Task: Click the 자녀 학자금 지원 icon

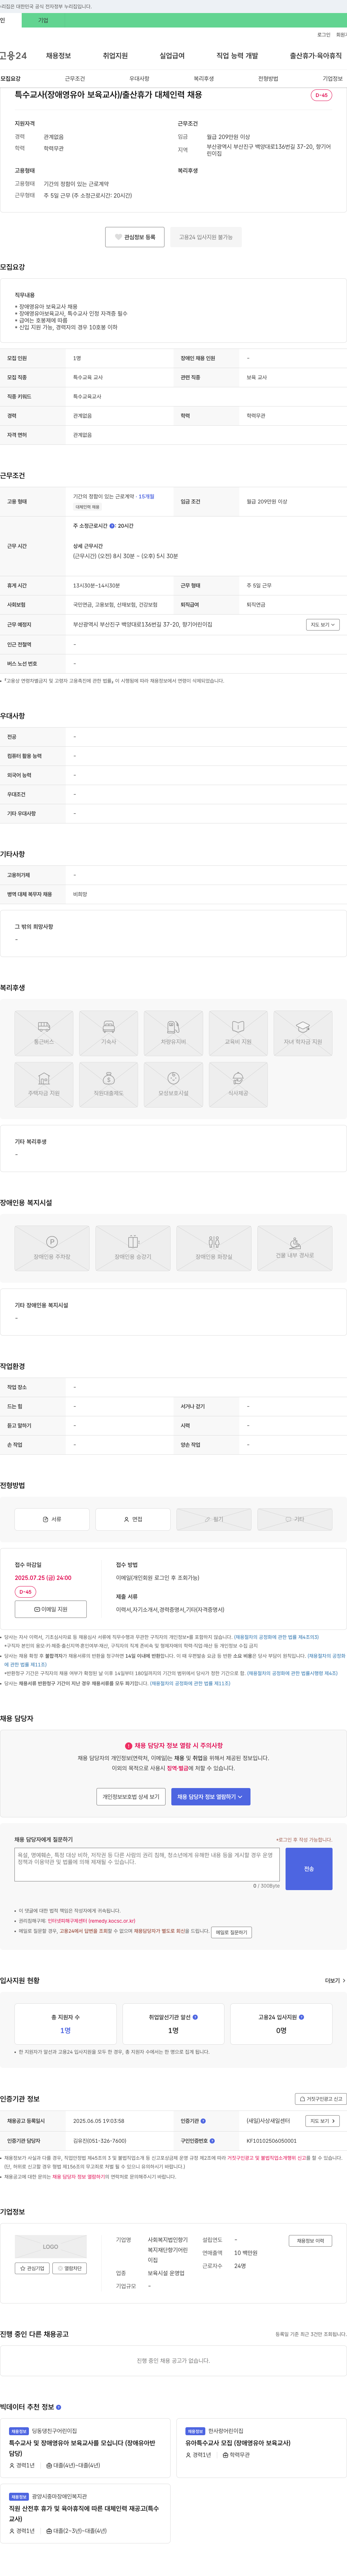Action: point(303,1033)
